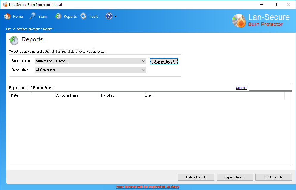Open the Scan menu label
296x190 pixels.
tap(43, 17)
